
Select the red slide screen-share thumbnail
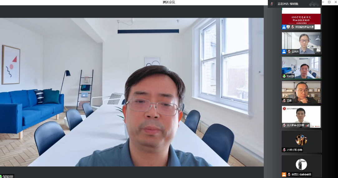coord(301,18)
